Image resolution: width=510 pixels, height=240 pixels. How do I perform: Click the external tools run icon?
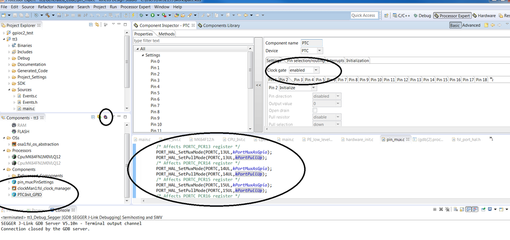[164, 15]
